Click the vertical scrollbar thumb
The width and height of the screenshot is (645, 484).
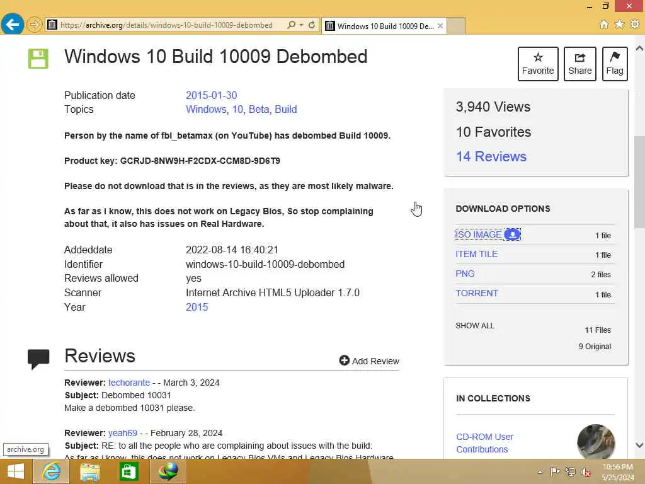639,181
